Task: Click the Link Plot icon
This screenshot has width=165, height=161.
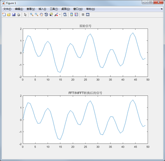Action: (65, 14)
